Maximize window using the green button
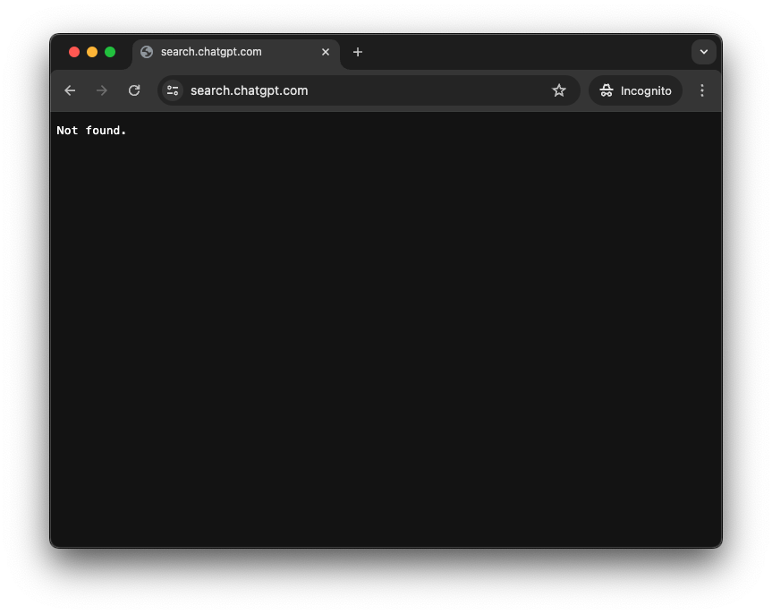 (x=110, y=52)
